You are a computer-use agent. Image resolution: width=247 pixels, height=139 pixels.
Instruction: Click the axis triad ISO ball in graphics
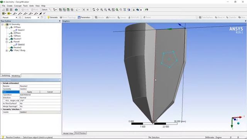click(x=239, y=123)
